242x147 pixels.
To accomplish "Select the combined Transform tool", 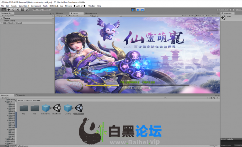I will click(27, 10).
